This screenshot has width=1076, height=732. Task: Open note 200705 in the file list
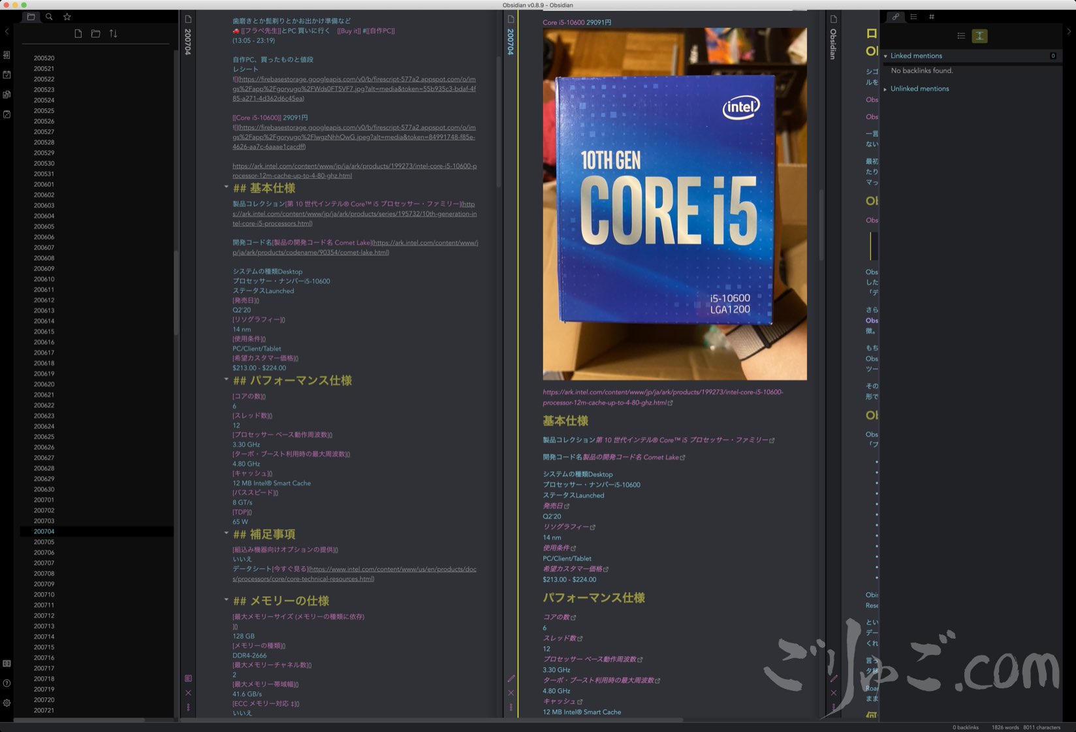(x=44, y=542)
